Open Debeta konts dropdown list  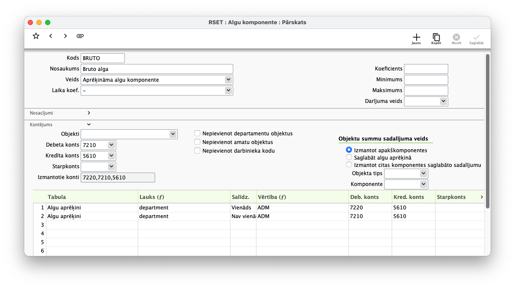coord(111,145)
